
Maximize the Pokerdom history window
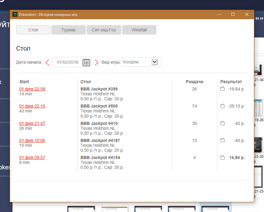233,14
